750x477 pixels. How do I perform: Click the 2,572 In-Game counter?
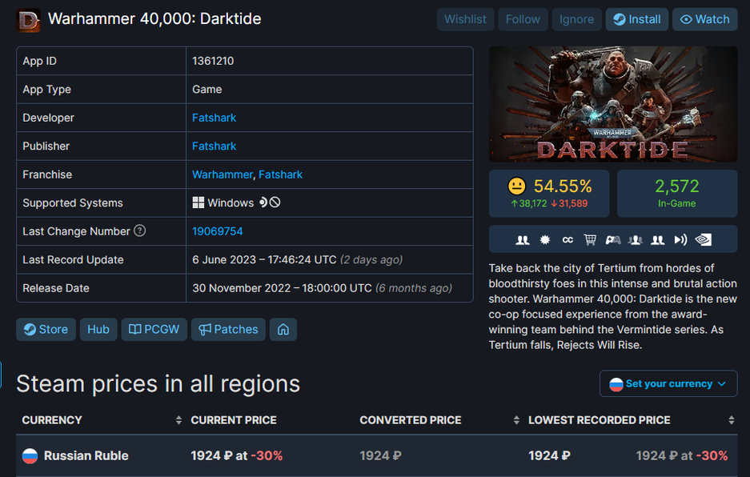pyautogui.click(x=677, y=194)
